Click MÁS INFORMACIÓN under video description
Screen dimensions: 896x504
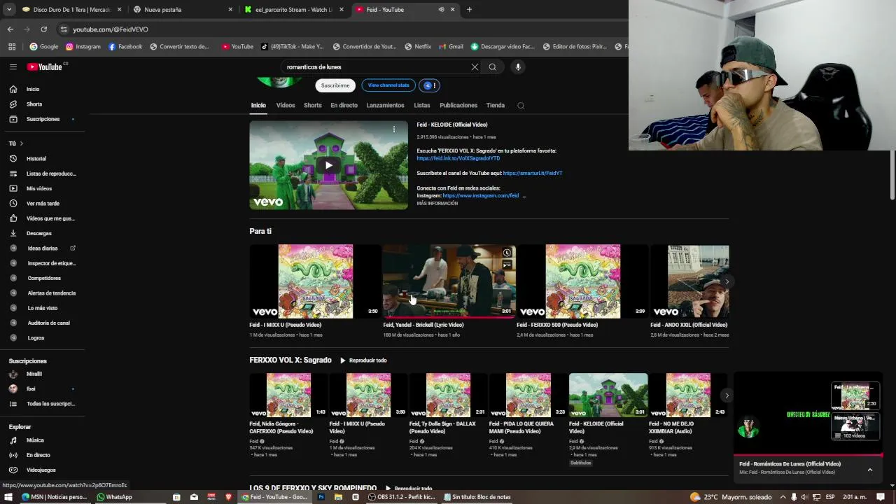(437, 204)
